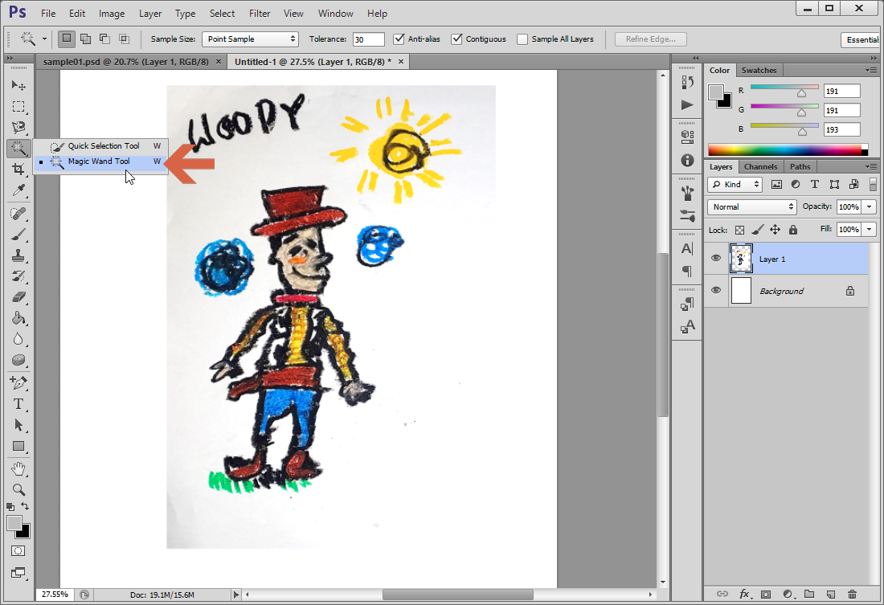Select the Hand tool
Image resolution: width=884 pixels, height=605 pixels.
pos(18,468)
